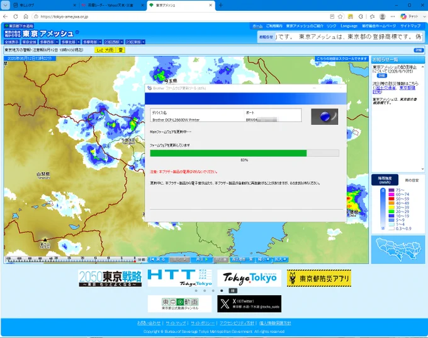Open the browser home page icon
The image size is (428, 338).
click(26, 16)
